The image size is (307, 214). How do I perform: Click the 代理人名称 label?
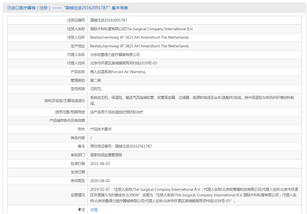click(x=76, y=55)
